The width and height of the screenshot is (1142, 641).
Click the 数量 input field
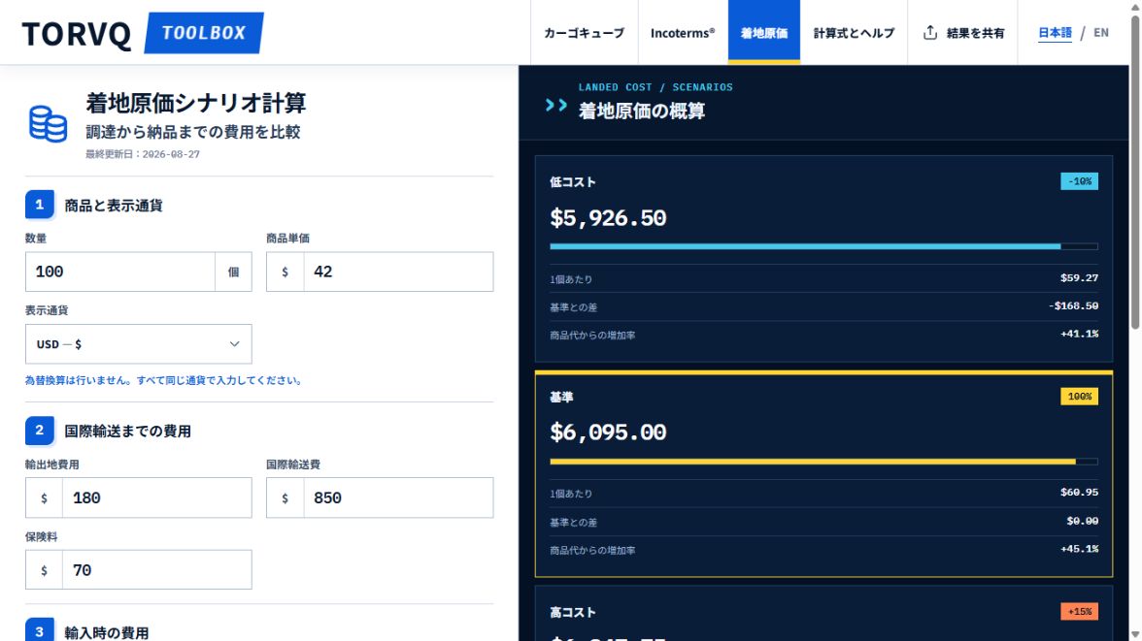pyautogui.click(x=120, y=272)
